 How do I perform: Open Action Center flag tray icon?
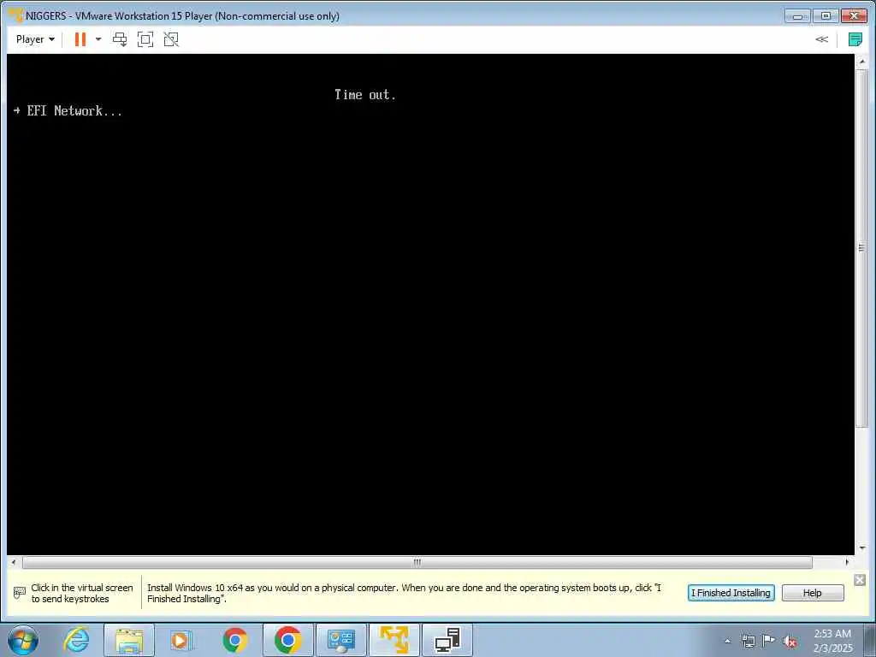pos(769,641)
